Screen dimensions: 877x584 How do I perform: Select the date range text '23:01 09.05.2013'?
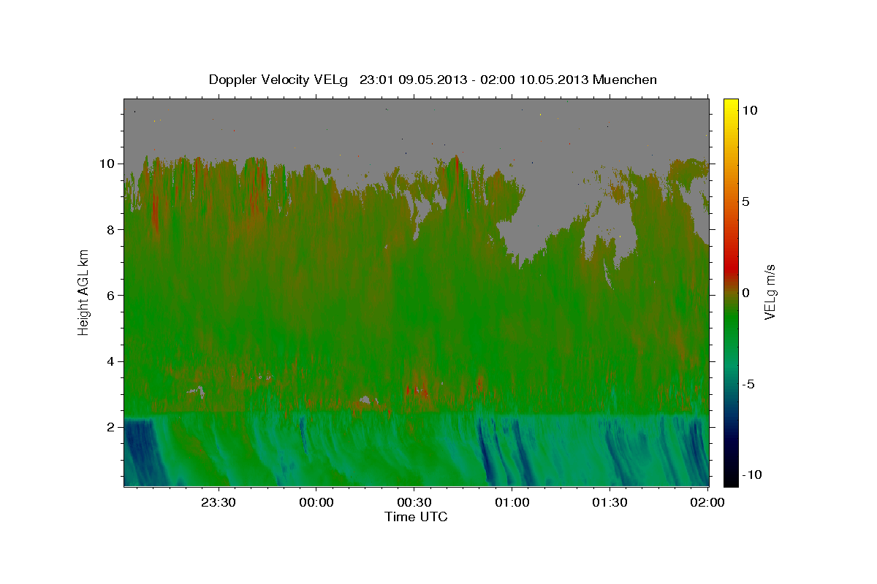point(413,80)
